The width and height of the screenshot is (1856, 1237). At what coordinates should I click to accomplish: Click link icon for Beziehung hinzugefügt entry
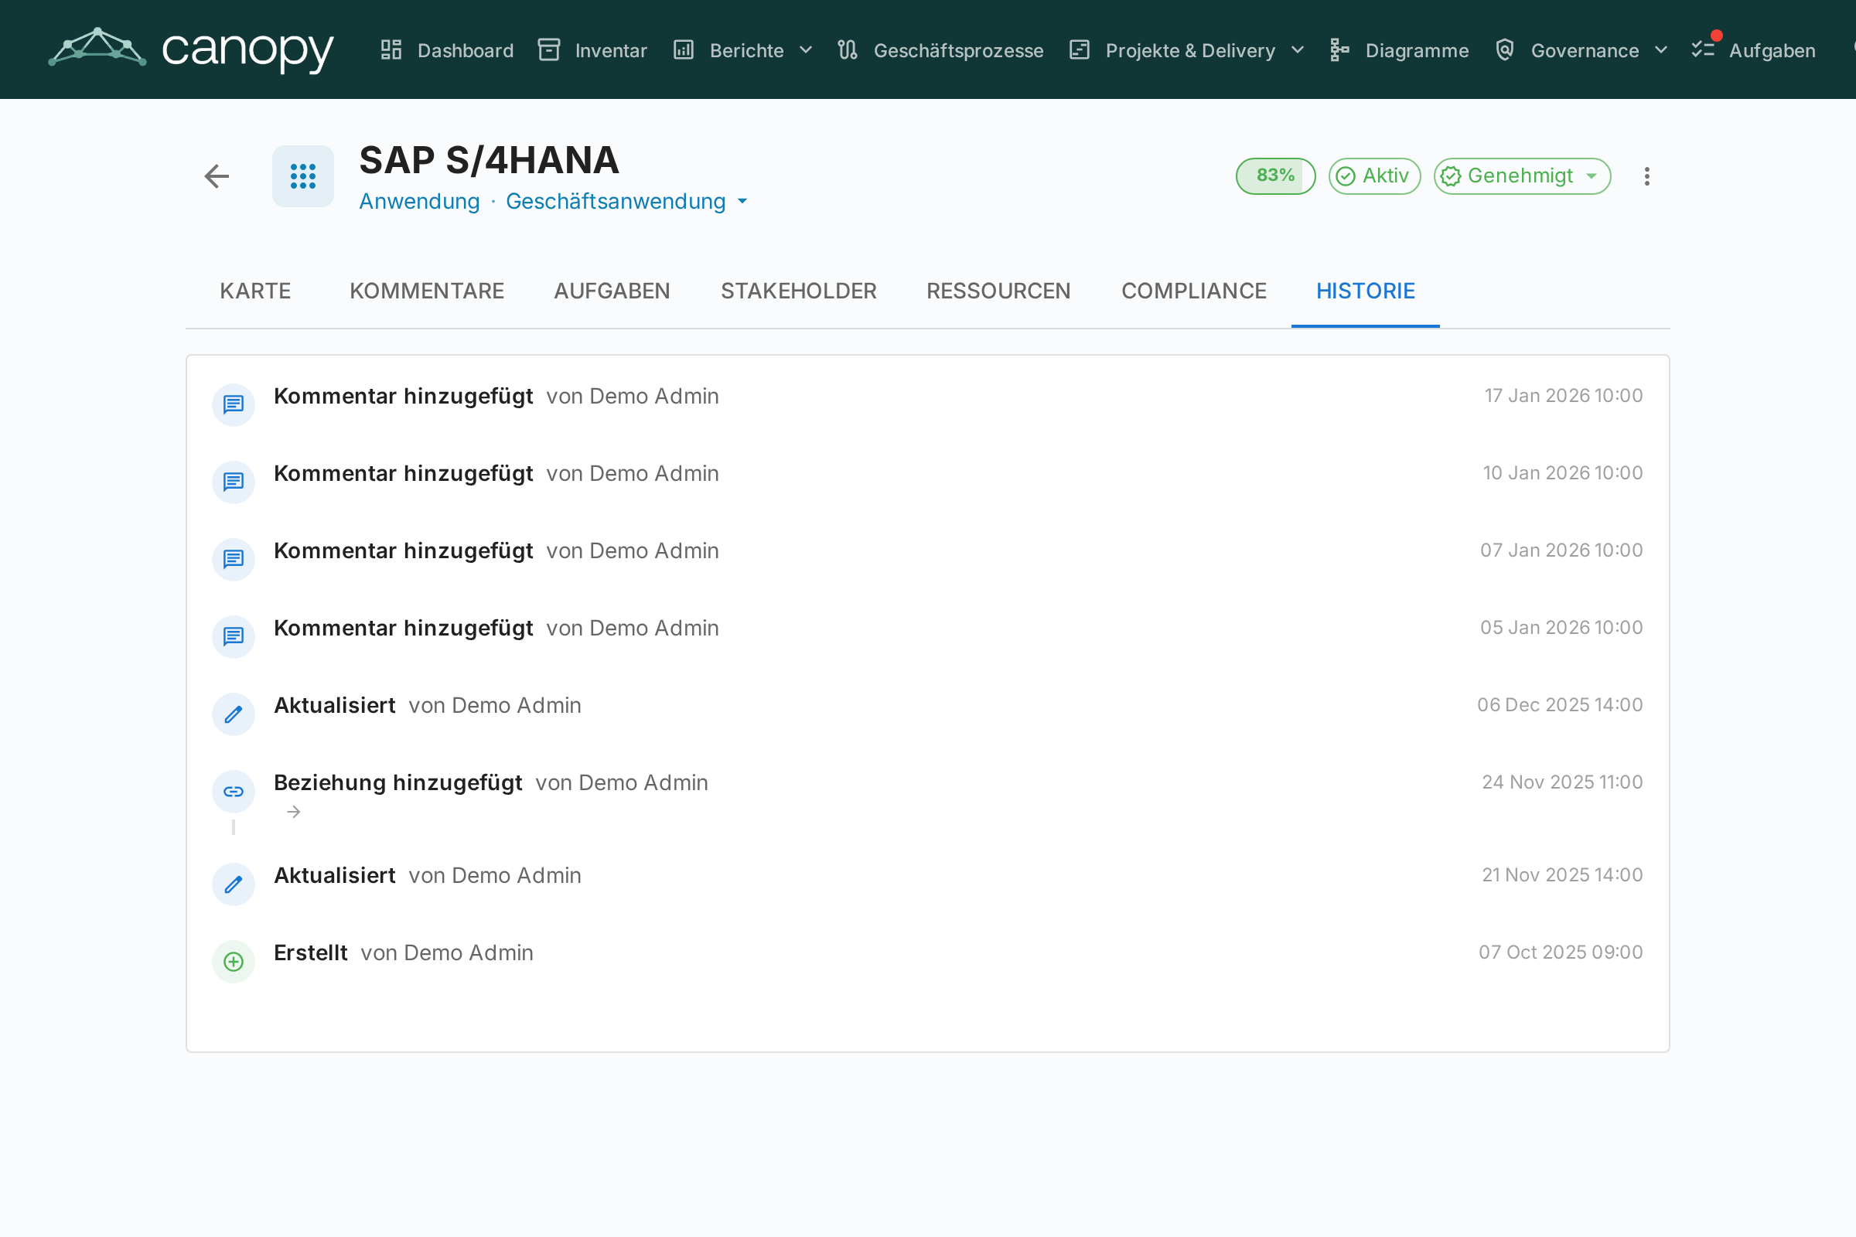(234, 791)
